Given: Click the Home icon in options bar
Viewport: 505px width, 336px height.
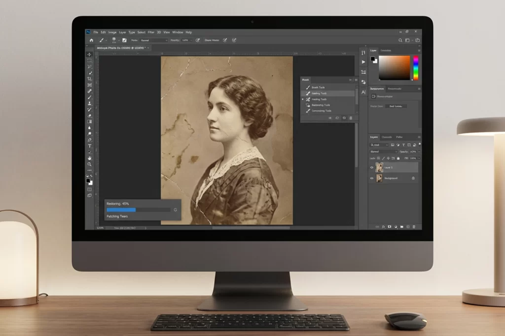Looking at the screenshot, I should coord(91,40).
